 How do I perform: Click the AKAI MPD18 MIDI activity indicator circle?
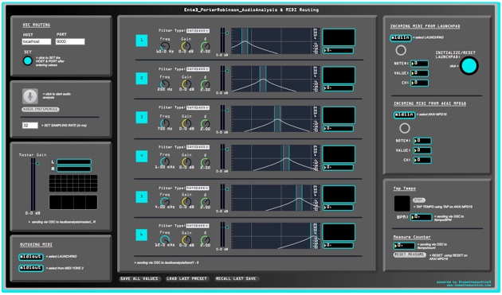405,128
